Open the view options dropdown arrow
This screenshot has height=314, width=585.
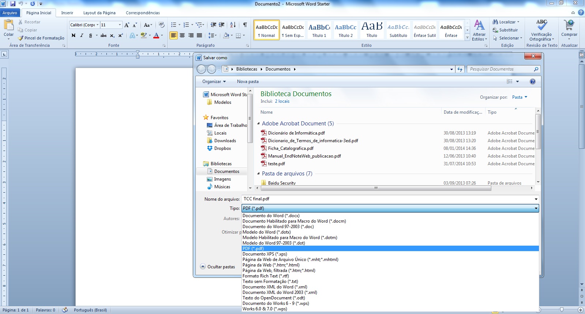pyautogui.click(x=517, y=82)
